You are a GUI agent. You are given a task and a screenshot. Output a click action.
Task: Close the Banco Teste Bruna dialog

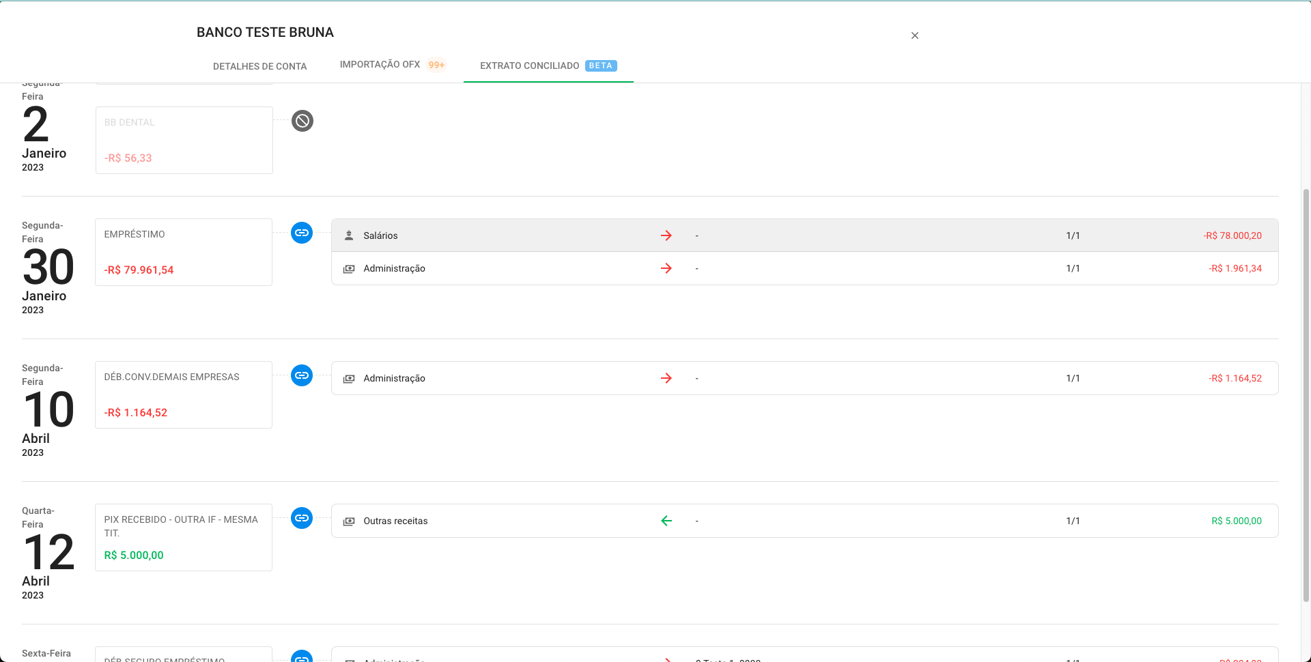pyautogui.click(x=915, y=35)
